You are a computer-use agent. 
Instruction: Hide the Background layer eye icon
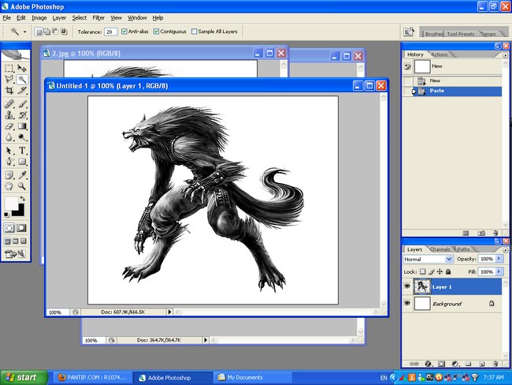(407, 303)
